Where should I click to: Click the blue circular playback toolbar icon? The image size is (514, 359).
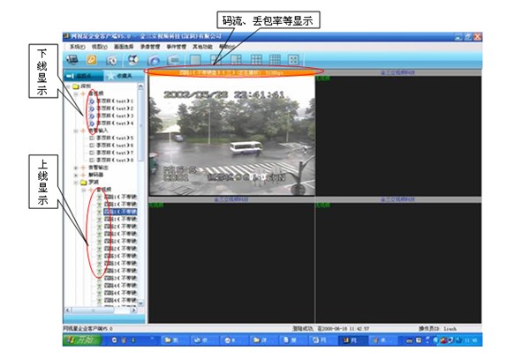pos(154,60)
